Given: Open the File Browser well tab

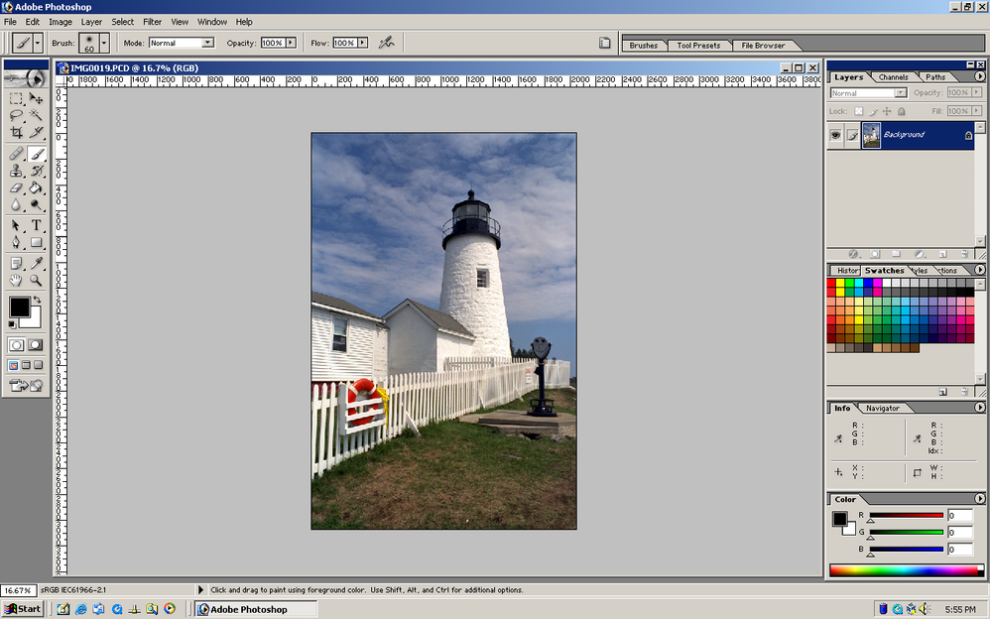Looking at the screenshot, I should coord(763,46).
